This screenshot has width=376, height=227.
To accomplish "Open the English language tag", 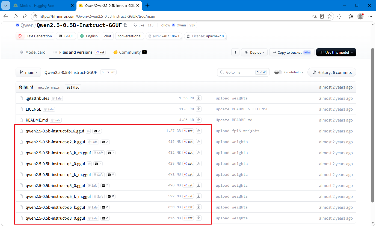I will [x=89, y=36].
